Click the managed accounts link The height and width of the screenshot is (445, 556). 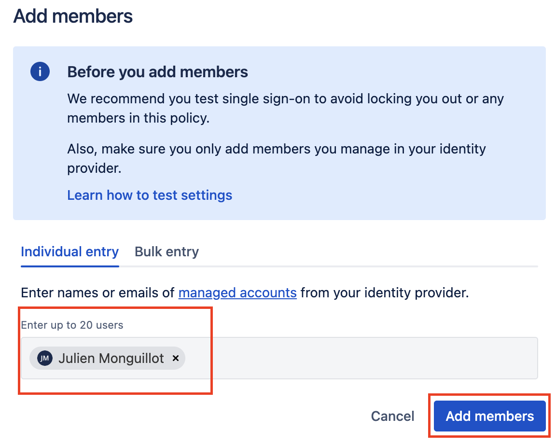tap(237, 292)
